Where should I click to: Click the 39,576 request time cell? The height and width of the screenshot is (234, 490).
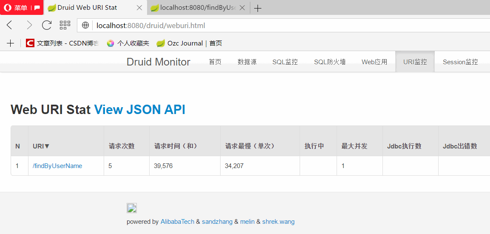point(185,166)
